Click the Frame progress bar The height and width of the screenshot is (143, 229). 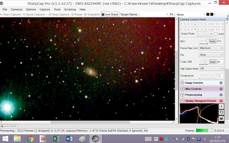click(x=205, y=131)
